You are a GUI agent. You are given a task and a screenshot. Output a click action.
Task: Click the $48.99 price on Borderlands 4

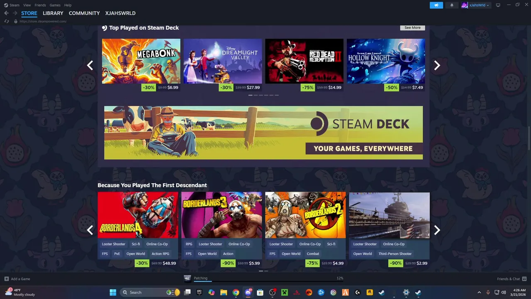pyautogui.click(x=169, y=263)
